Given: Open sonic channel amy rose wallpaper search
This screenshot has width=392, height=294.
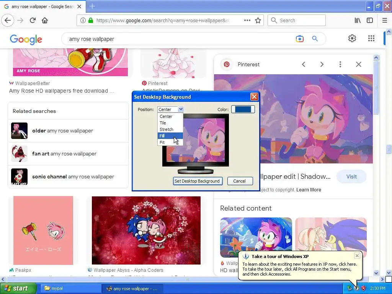Looking at the screenshot, I should point(68,177).
